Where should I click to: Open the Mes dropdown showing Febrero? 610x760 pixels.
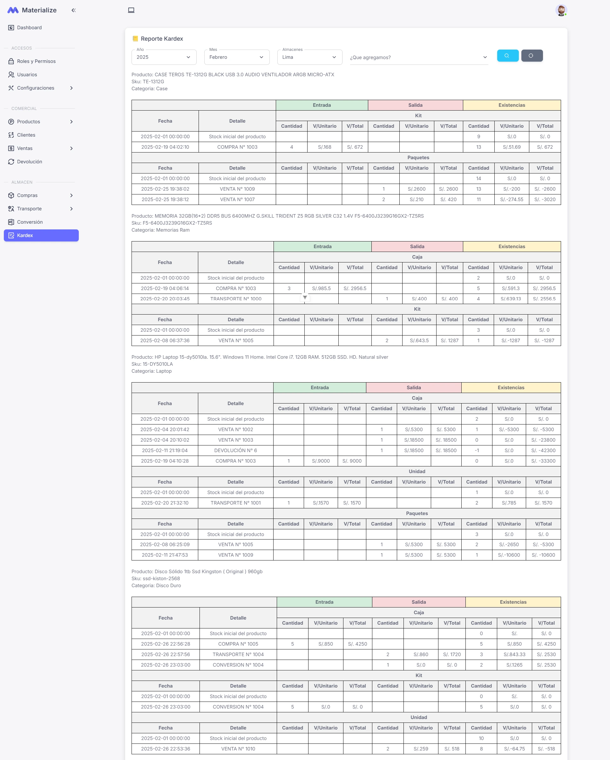[x=236, y=57]
